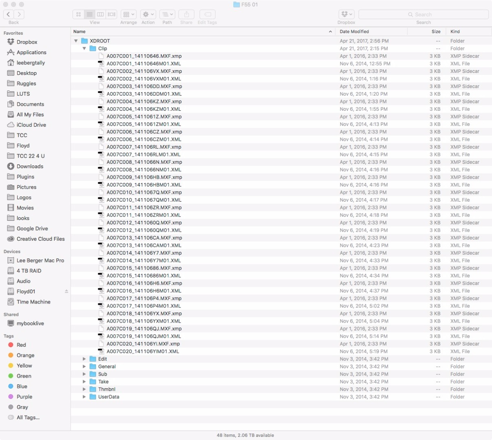
Task: Open LUTS folder in sidebar
Action: point(23,94)
